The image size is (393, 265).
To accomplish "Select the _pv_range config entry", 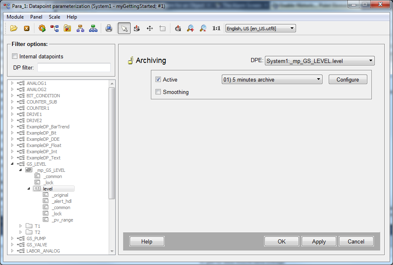I will (63, 220).
